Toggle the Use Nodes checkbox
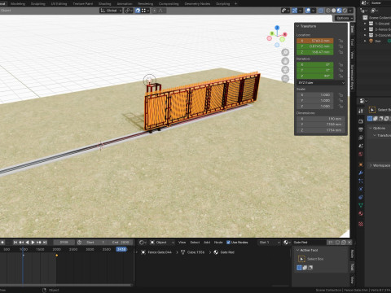This screenshot has height=293, width=391. coord(228,243)
